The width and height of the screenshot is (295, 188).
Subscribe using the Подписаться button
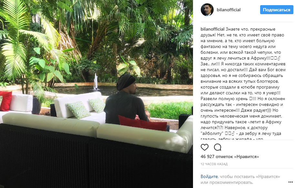277,10
